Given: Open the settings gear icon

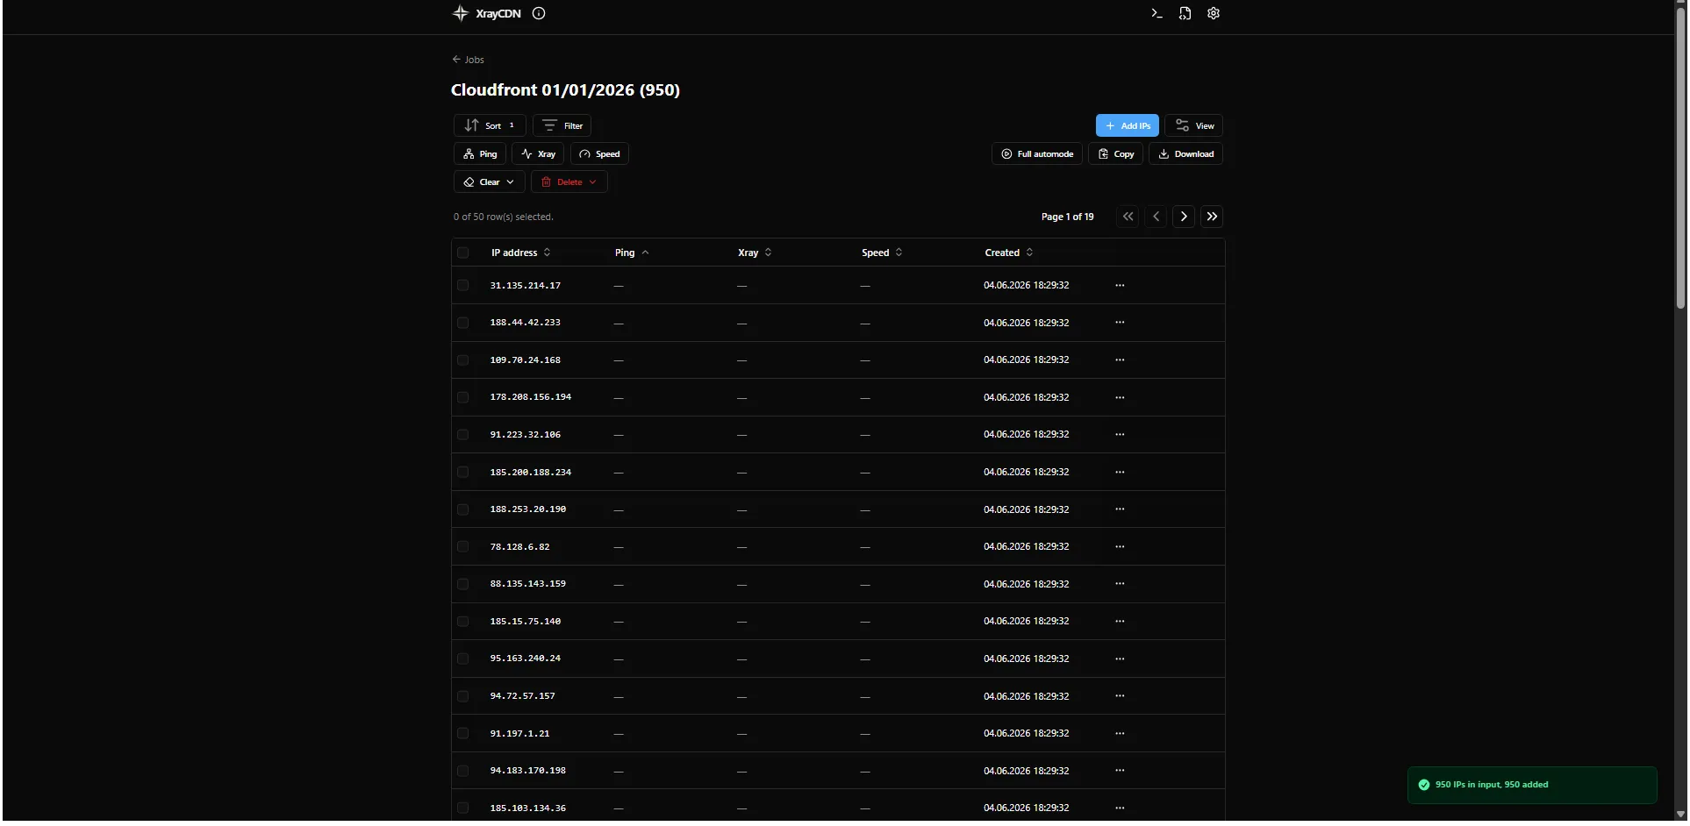Looking at the screenshot, I should pos(1214,13).
